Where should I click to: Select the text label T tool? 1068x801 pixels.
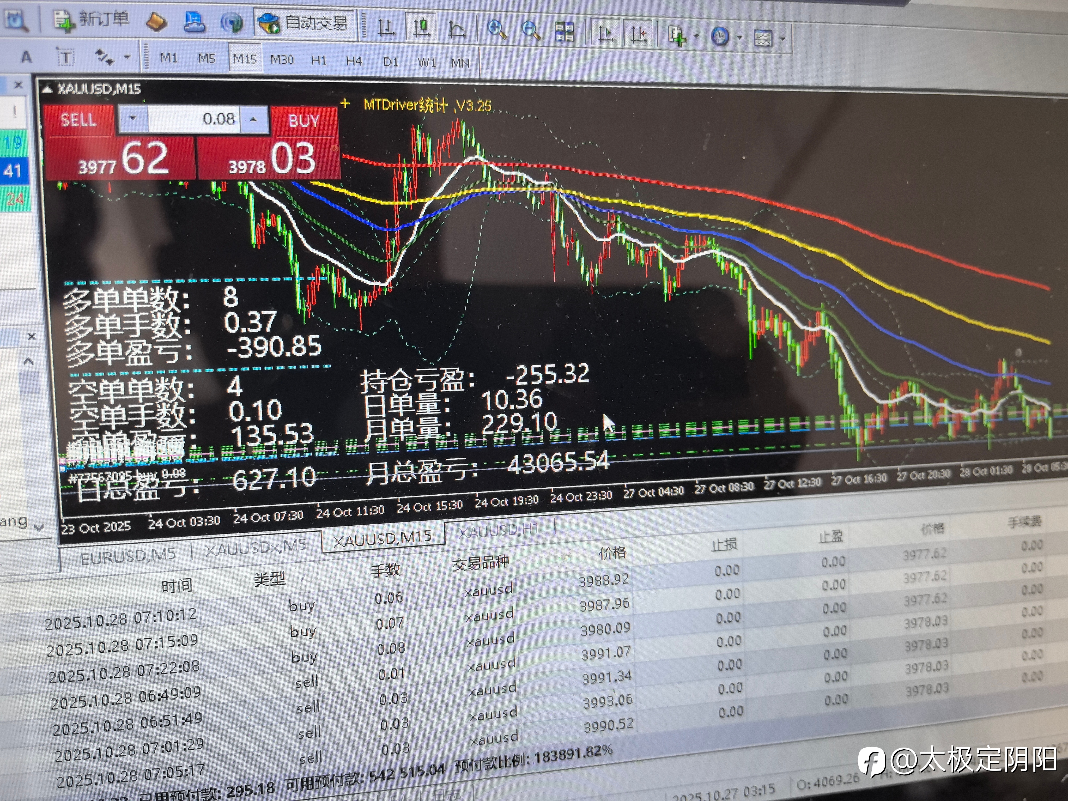[65, 58]
